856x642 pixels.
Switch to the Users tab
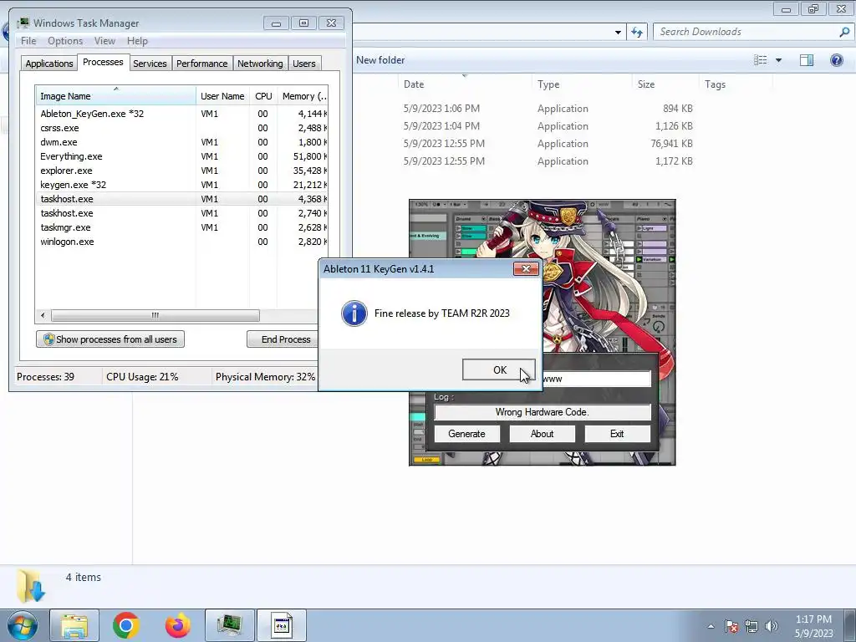[303, 64]
